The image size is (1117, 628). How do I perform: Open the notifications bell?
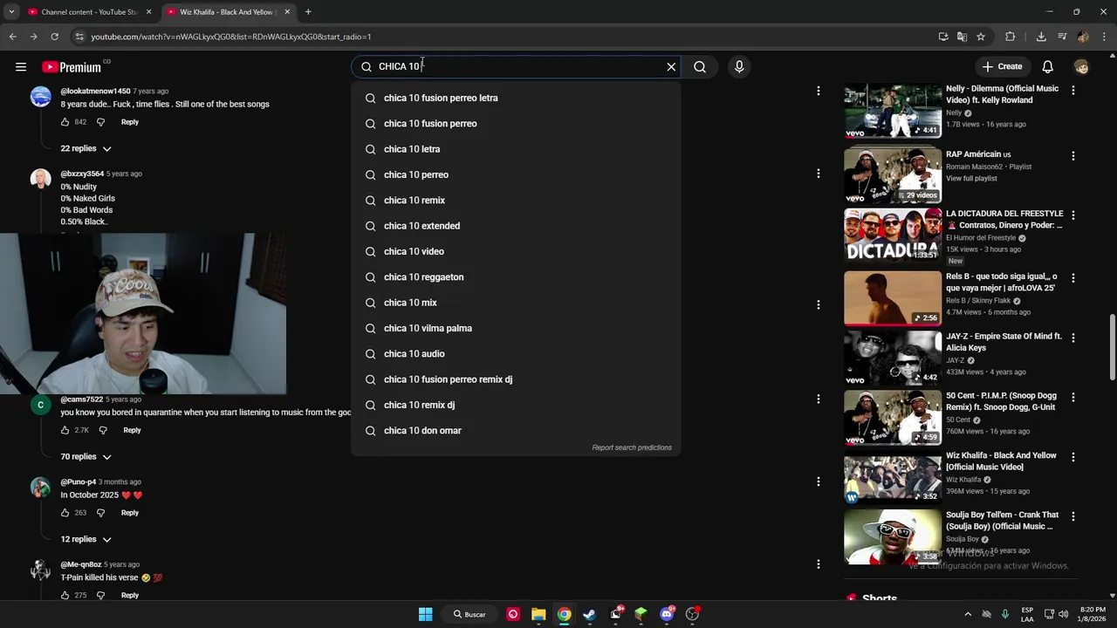coord(1047,66)
